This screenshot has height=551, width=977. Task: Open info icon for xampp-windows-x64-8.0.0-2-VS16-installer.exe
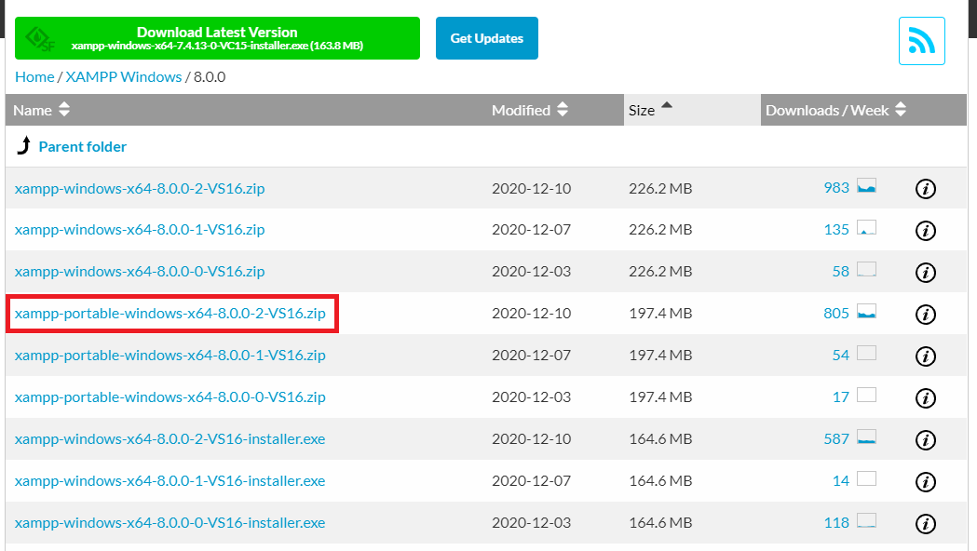pyautogui.click(x=925, y=439)
